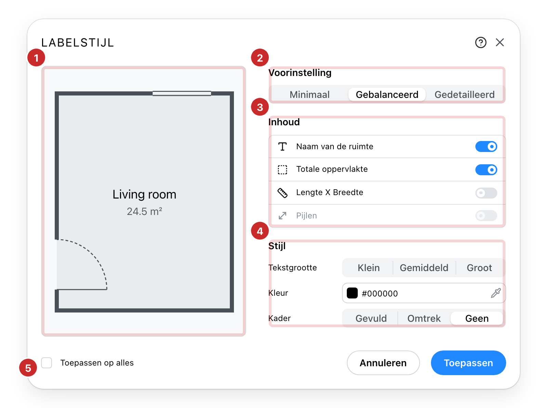
Task: Switch to the Gedetailleerd preset
Action: [x=464, y=94]
